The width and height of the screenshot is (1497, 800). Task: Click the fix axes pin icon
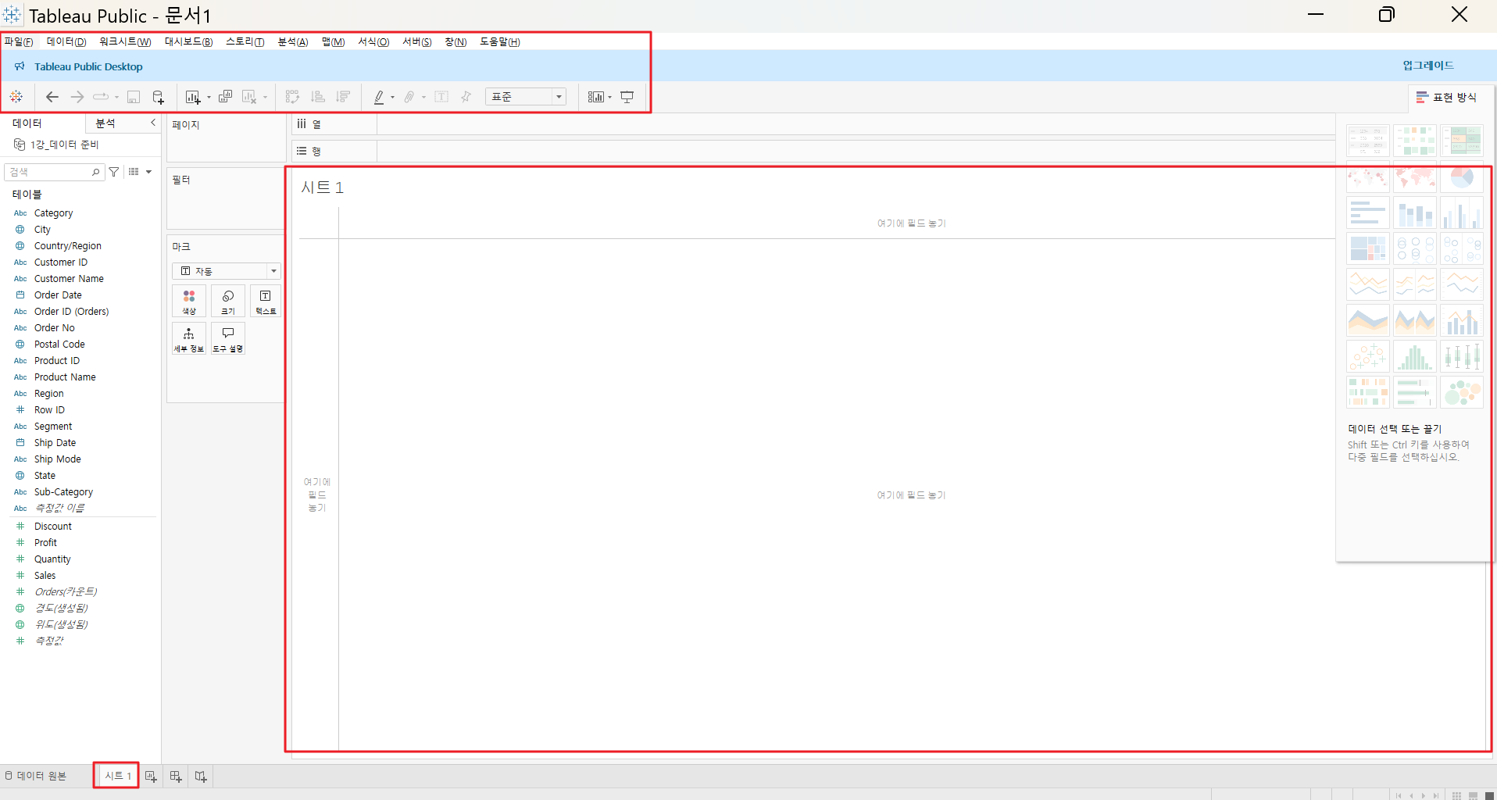click(466, 97)
